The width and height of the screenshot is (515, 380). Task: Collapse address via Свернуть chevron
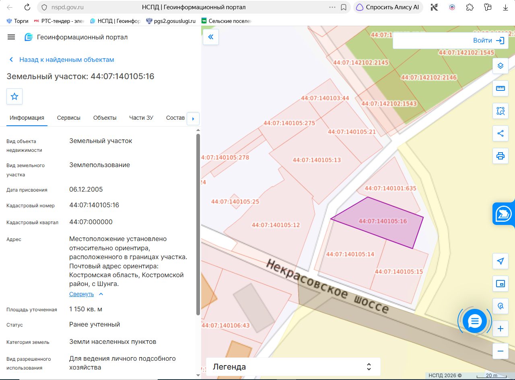(101, 294)
